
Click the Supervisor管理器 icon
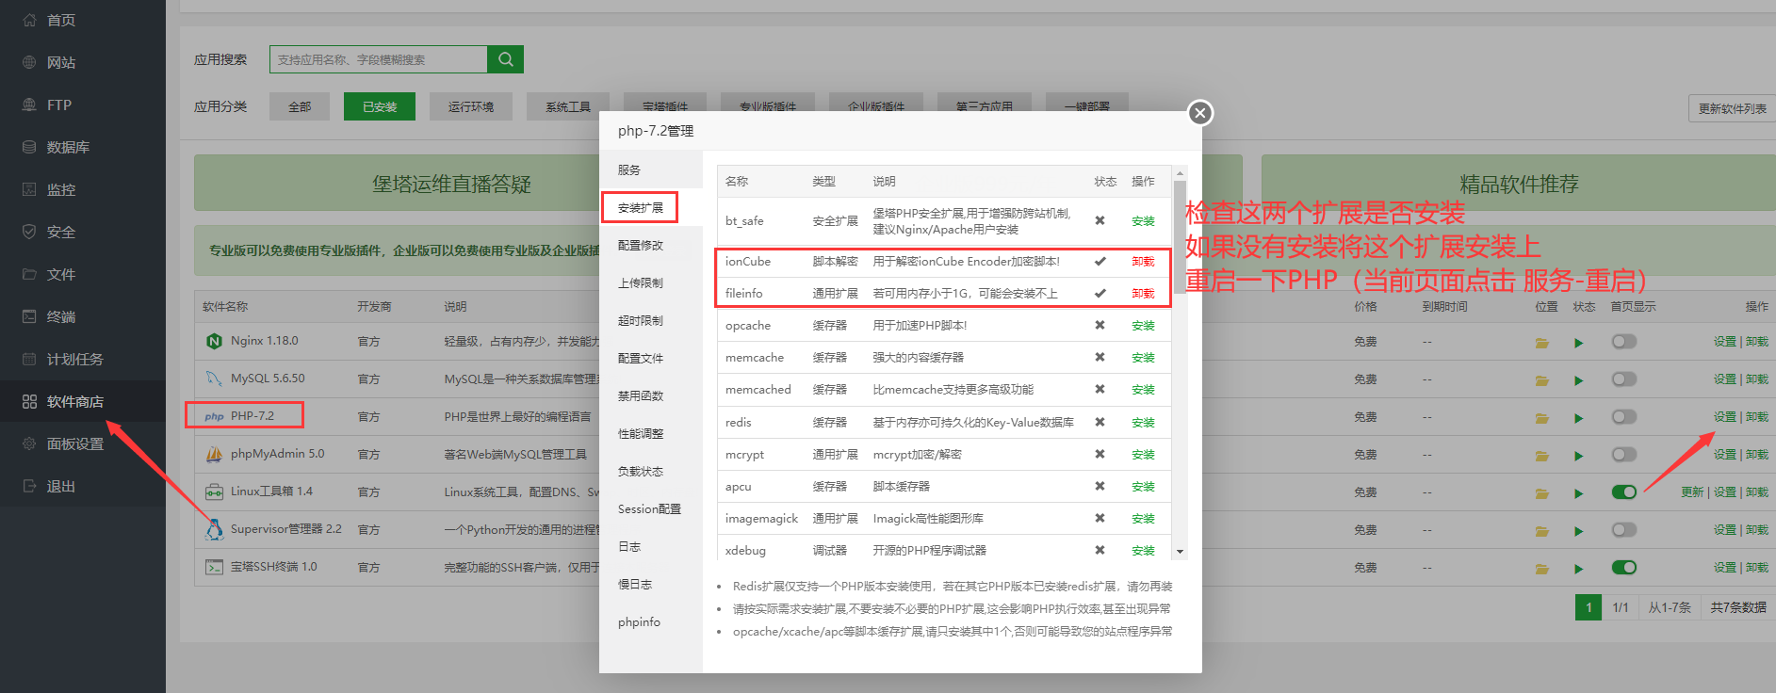point(214,529)
